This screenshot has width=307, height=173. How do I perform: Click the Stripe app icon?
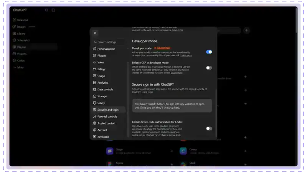click(110, 151)
